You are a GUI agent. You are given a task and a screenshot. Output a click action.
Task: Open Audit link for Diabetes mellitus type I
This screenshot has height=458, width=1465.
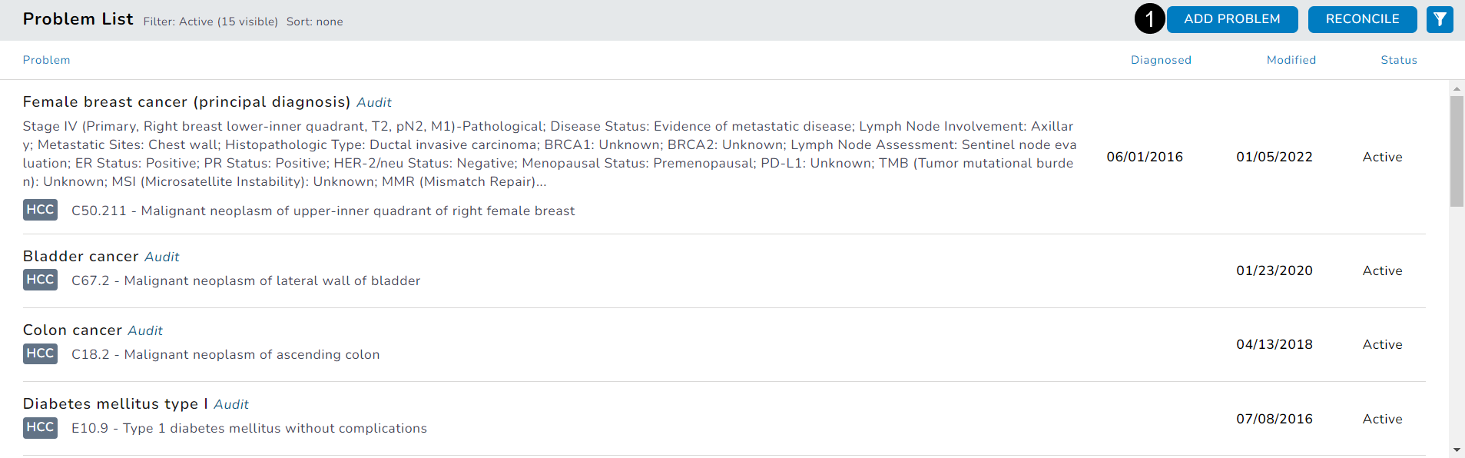click(x=231, y=404)
